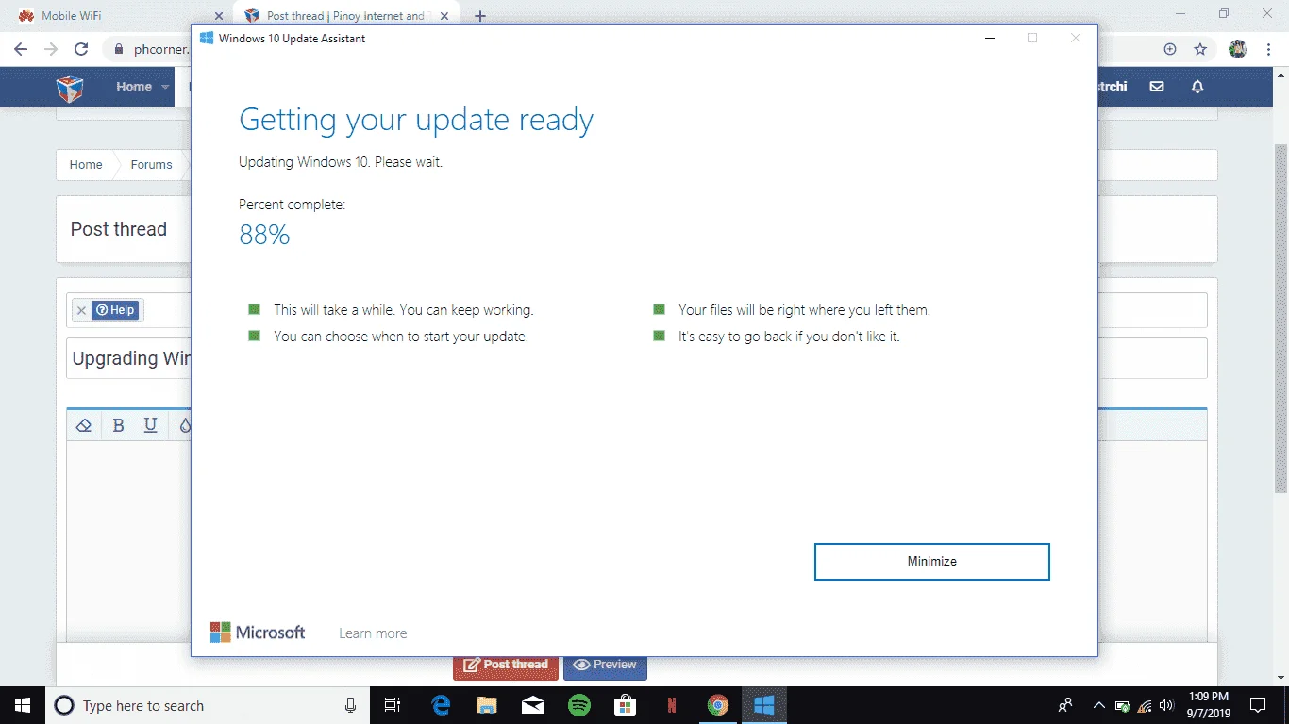The width and height of the screenshot is (1289, 724).
Task: Open Task View on taskbar
Action: coord(393,705)
